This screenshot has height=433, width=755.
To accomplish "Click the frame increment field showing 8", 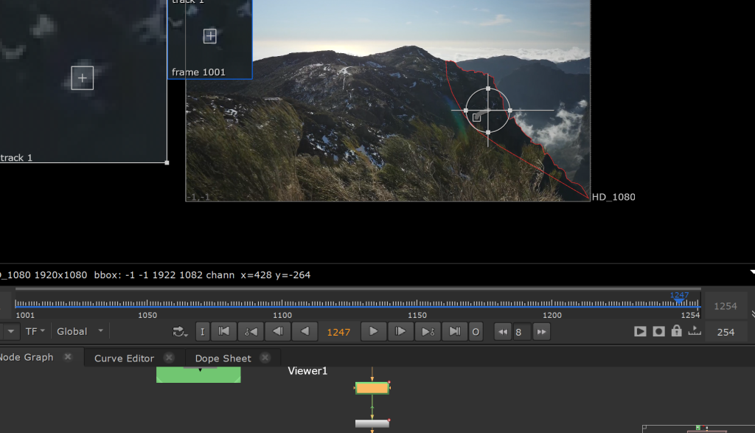I will click(522, 332).
